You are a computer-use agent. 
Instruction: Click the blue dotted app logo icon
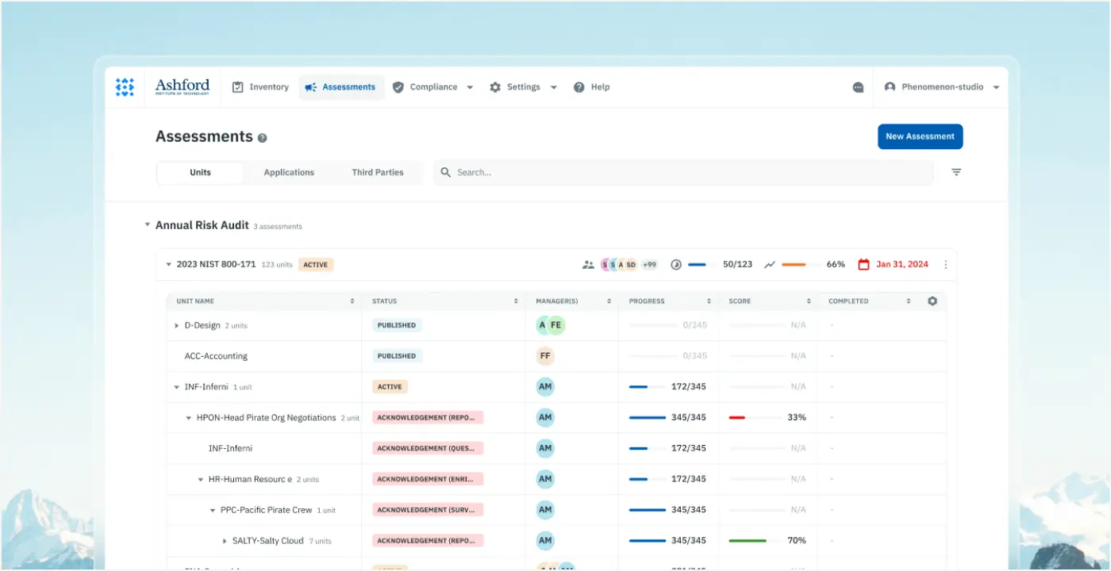(125, 87)
